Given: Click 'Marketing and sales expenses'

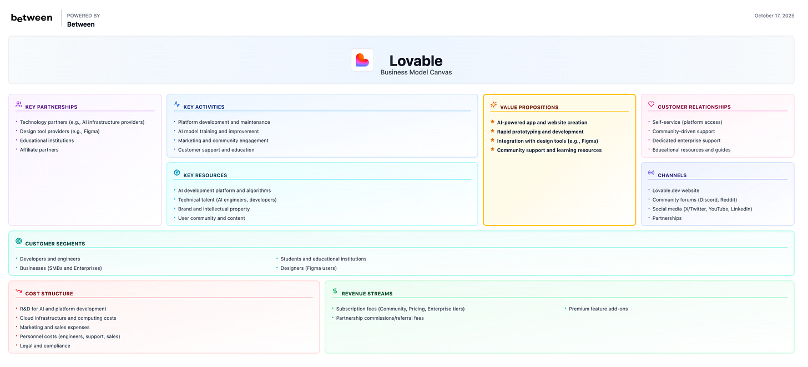Looking at the screenshot, I should coord(55,328).
